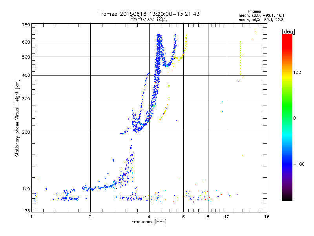314x236 pixels.
Task: Click the '750' y-axis tick label
Action: pos(26,25)
